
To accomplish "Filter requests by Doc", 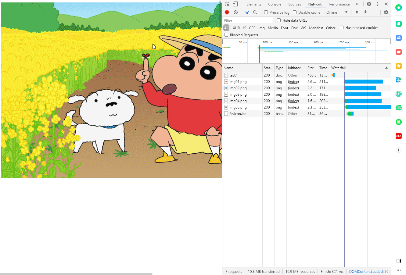I will click(294, 28).
